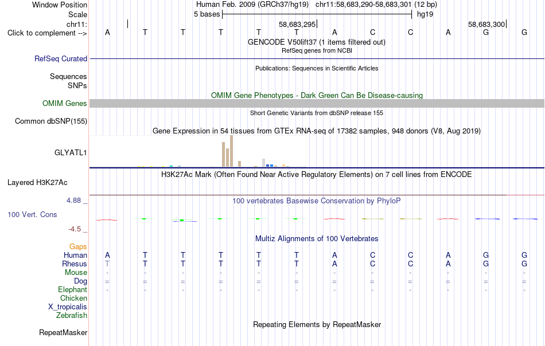Click the 5 bases scale bar

click(x=317, y=14)
